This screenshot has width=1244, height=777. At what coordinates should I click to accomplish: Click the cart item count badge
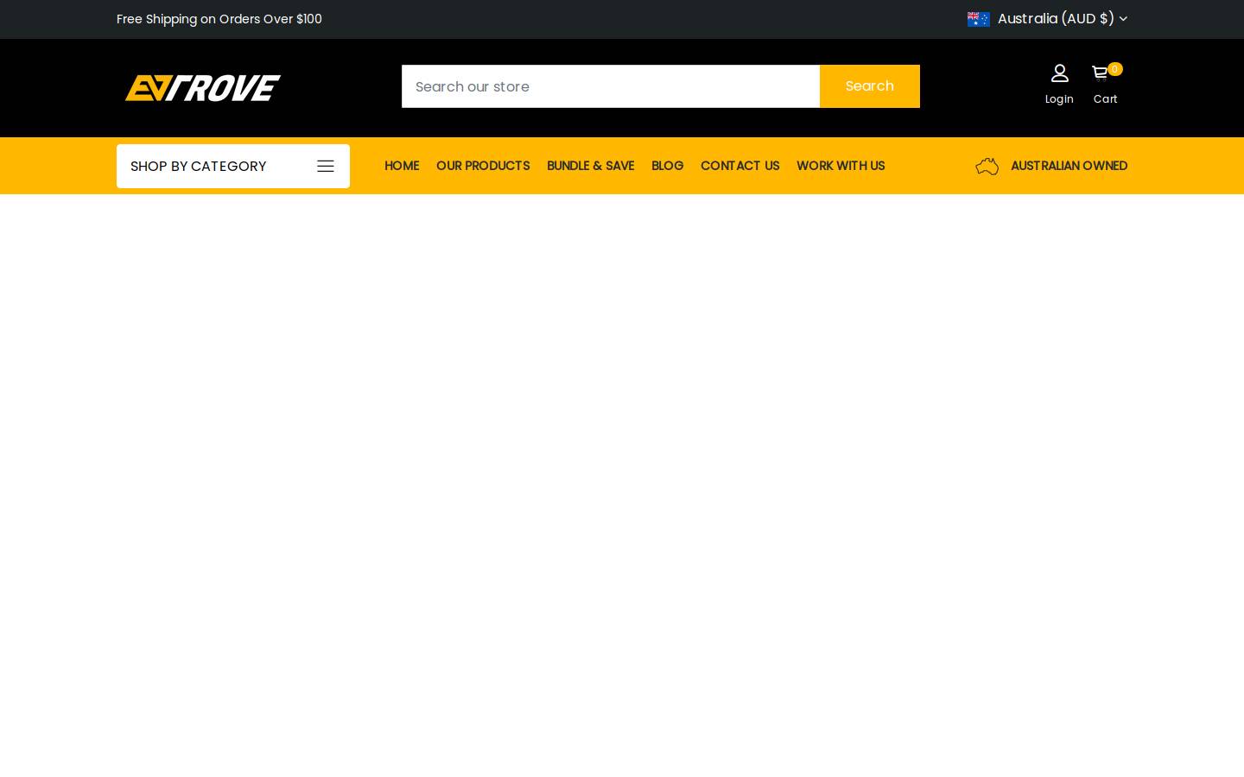point(1114,69)
